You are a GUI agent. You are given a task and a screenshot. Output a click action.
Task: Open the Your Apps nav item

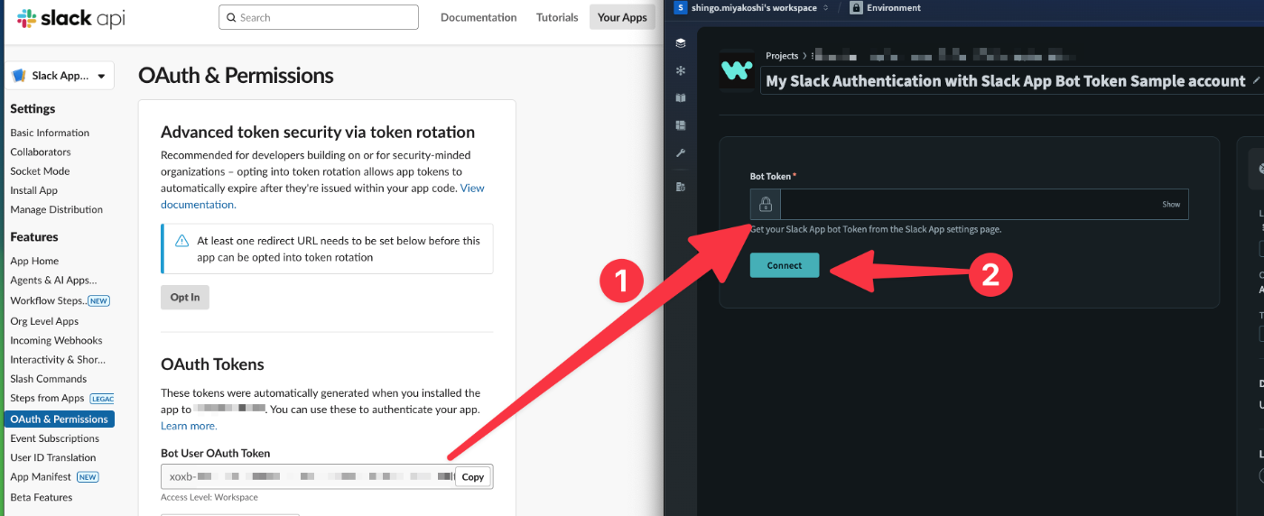(622, 17)
